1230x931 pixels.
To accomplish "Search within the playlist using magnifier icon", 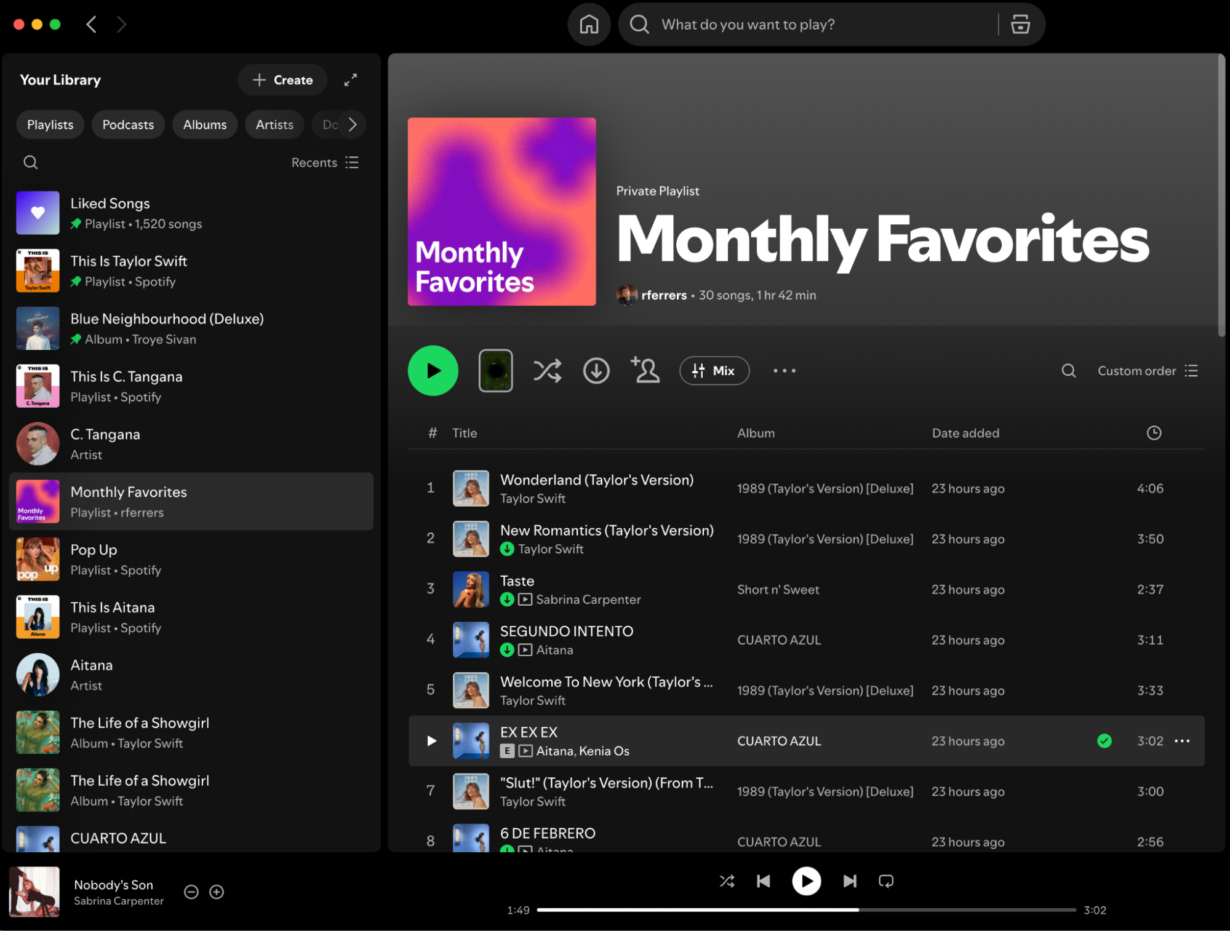I will (x=1069, y=371).
